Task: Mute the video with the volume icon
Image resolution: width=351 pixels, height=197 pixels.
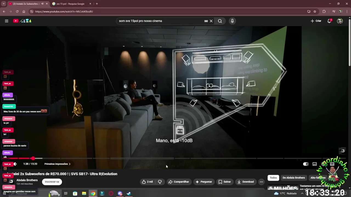Action: pyautogui.click(x=15, y=164)
